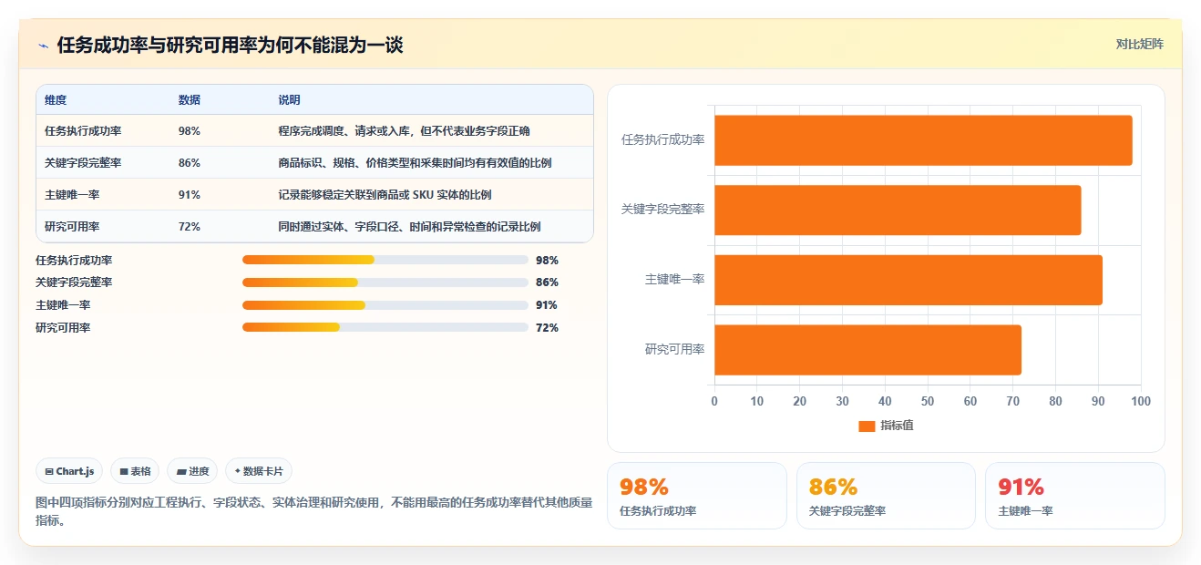Click the 研究可用率 bar in the chart
This screenshot has height=565, width=1201.
tap(867, 350)
